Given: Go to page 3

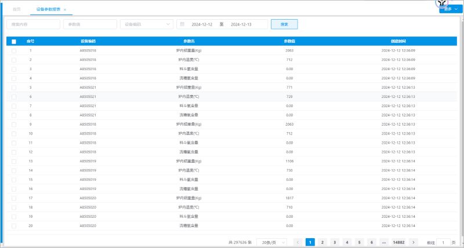Looking at the screenshot, I should (335, 242).
